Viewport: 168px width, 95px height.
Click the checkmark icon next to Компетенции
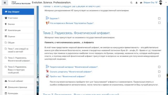[6, 30]
